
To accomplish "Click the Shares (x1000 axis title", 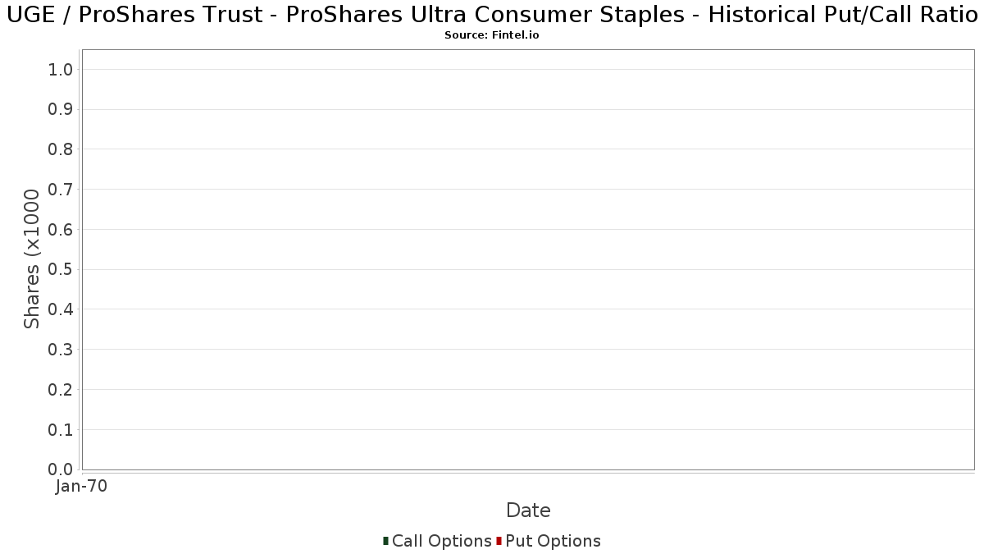I will pyautogui.click(x=32, y=259).
